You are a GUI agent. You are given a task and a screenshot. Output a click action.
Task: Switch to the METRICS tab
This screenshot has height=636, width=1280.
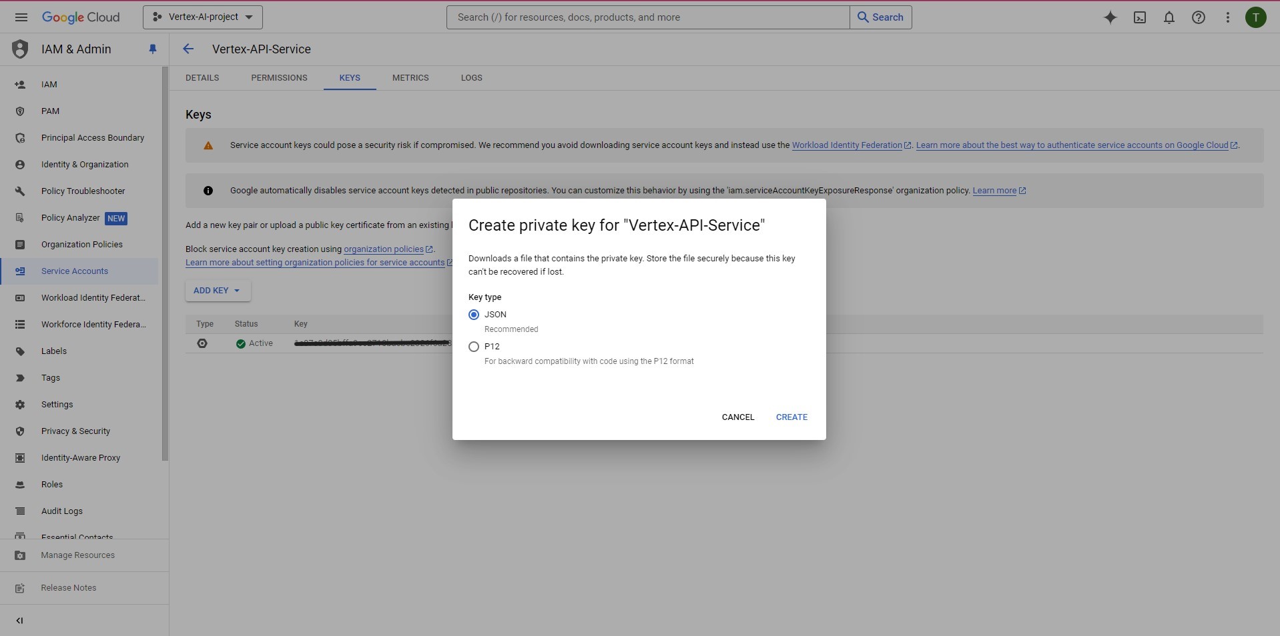(x=410, y=78)
